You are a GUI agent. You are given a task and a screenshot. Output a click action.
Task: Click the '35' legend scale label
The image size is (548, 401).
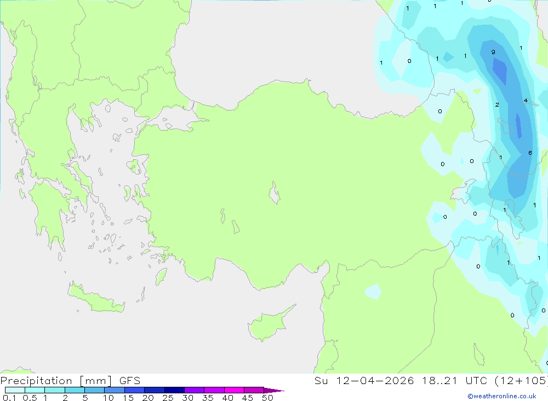point(208,398)
